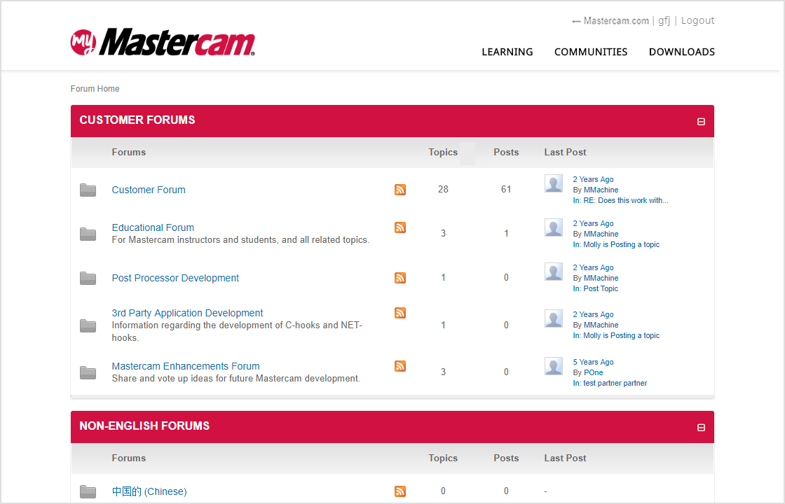Click the My Mastercam logo
Image resolution: width=785 pixels, height=504 pixels.
163,42
